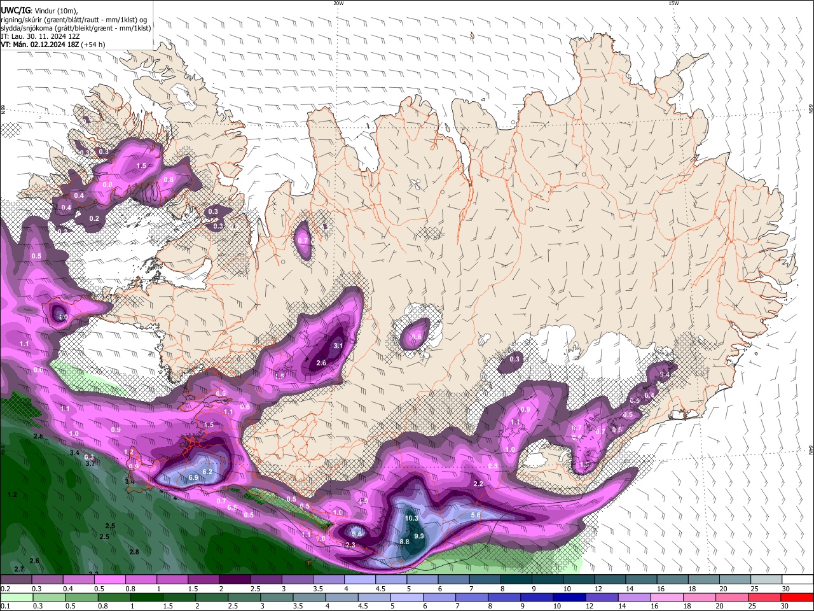The height and width of the screenshot is (611, 814).
Task: Click the light grey swatch at 25 in the purple legend
Action: coord(767,580)
